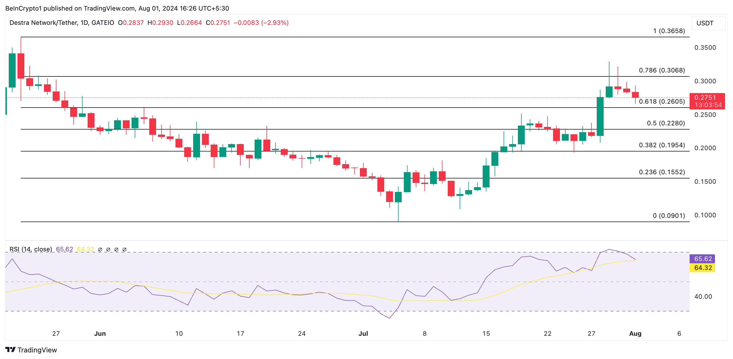Click the last ∅ symbol beside RSI values
This screenshot has width=733, height=359.
[124, 249]
